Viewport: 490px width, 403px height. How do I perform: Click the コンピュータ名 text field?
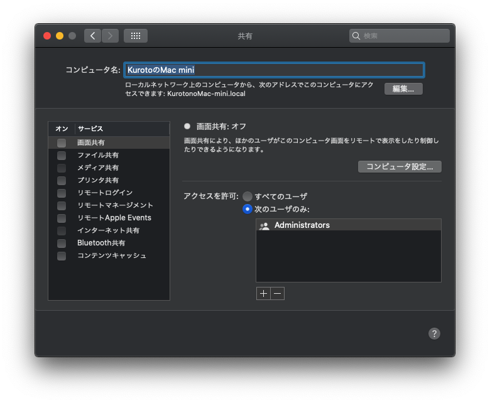coord(274,70)
